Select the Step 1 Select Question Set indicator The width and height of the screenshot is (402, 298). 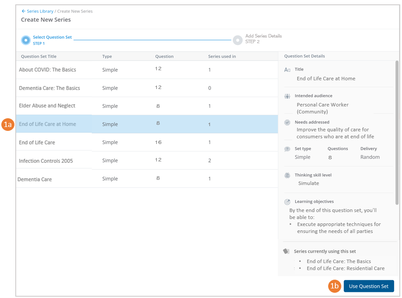tap(26, 40)
